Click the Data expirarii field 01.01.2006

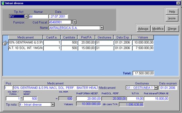coord(168,88)
